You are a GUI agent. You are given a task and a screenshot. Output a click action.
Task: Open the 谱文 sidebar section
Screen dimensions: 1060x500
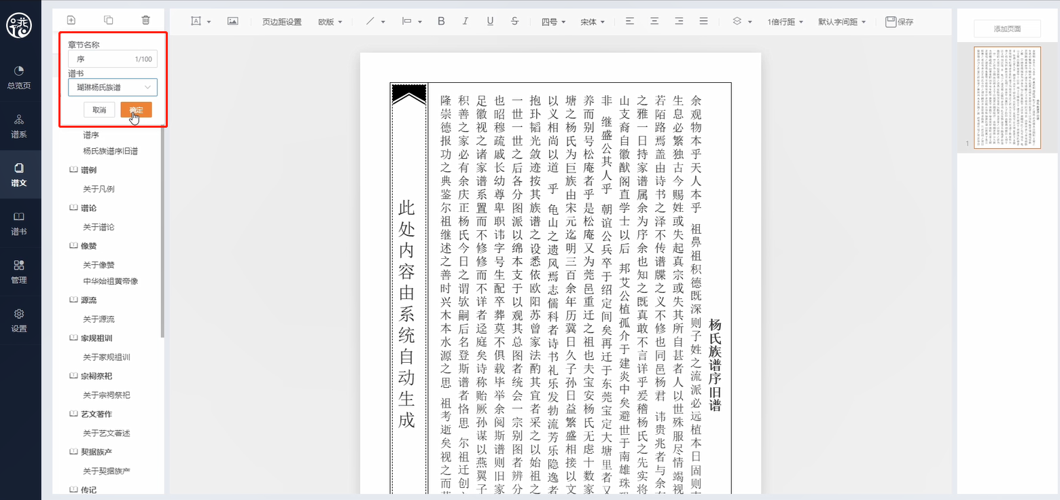click(19, 175)
